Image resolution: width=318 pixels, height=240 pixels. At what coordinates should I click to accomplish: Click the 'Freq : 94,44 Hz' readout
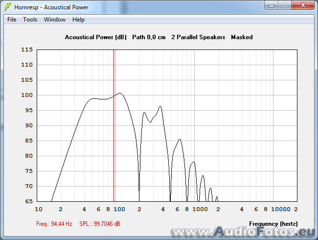point(54,224)
